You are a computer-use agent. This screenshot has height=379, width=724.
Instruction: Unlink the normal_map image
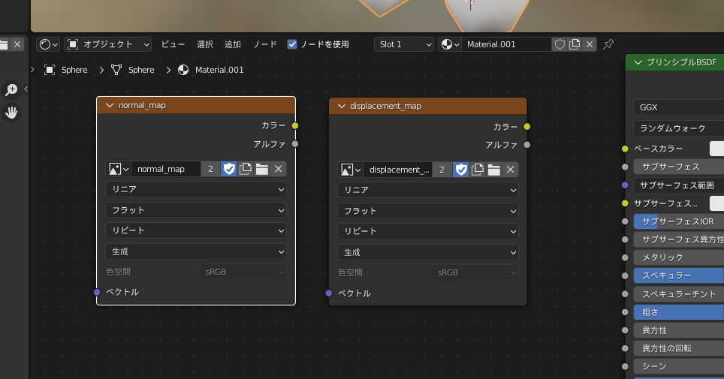[x=279, y=169]
